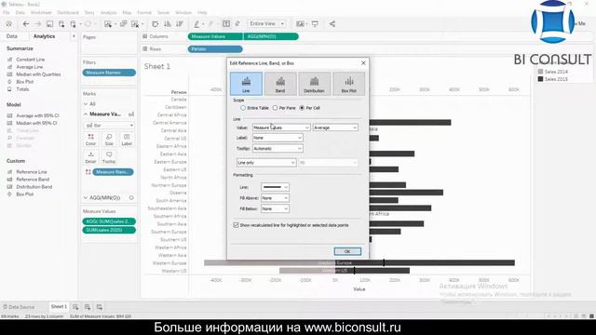Click the Tooltip mark card button

pyautogui.click(x=109, y=157)
